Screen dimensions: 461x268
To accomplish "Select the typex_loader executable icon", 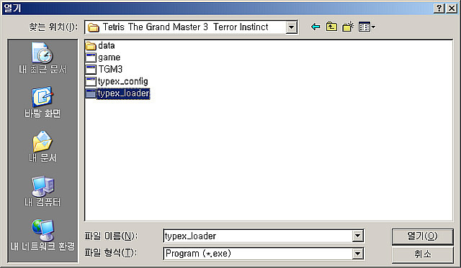I will tap(91, 93).
